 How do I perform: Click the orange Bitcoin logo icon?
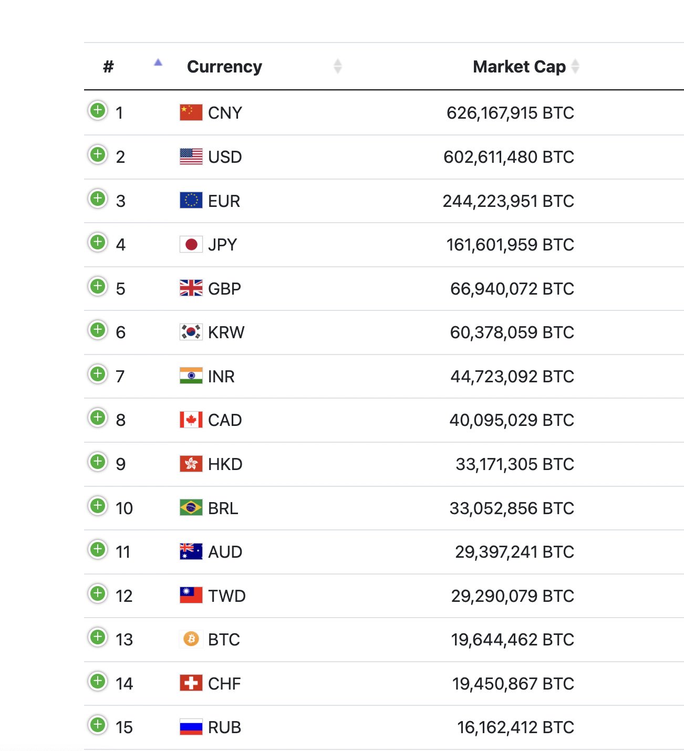pos(191,639)
